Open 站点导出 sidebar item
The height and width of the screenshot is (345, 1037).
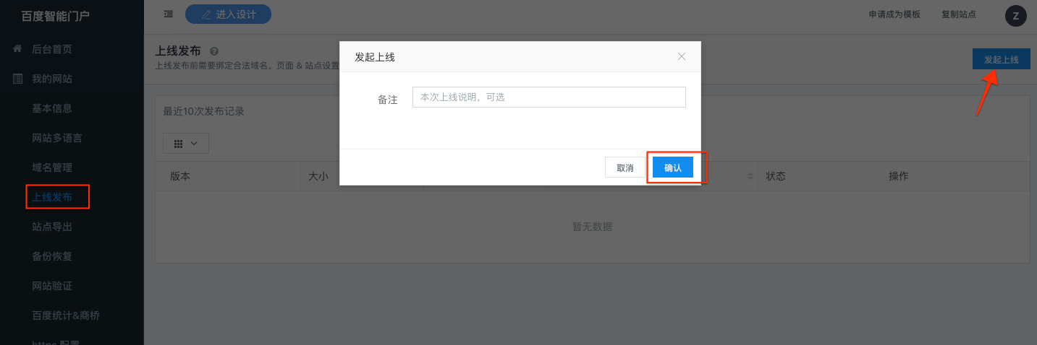pyautogui.click(x=51, y=227)
